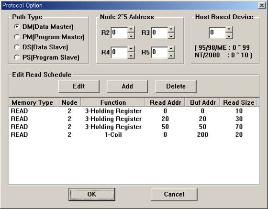
Task: Select the 1-Coil schedule row
Action: pos(134,134)
